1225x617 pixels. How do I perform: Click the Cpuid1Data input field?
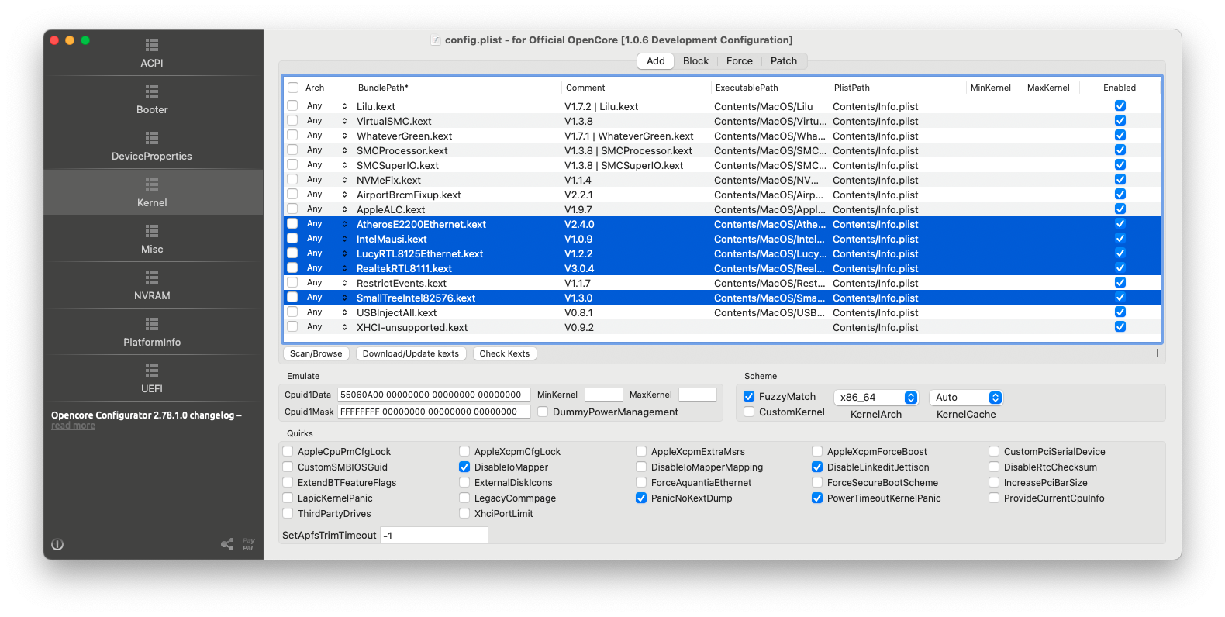pos(434,395)
